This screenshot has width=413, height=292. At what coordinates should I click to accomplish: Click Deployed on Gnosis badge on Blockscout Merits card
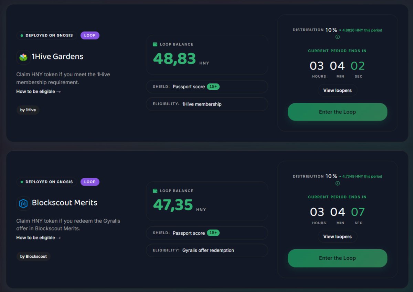click(47, 182)
